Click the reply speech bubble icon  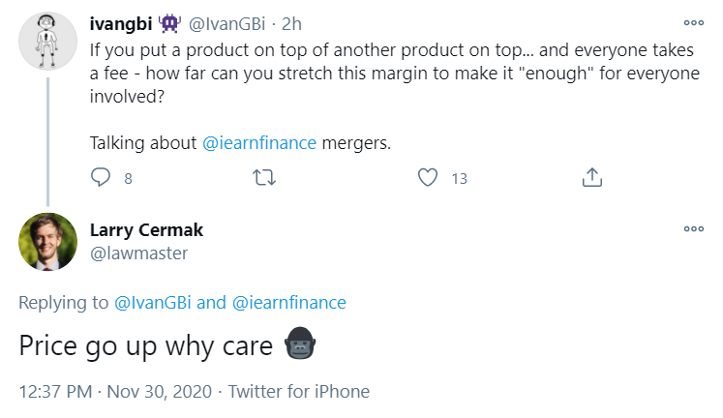click(102, 177)
